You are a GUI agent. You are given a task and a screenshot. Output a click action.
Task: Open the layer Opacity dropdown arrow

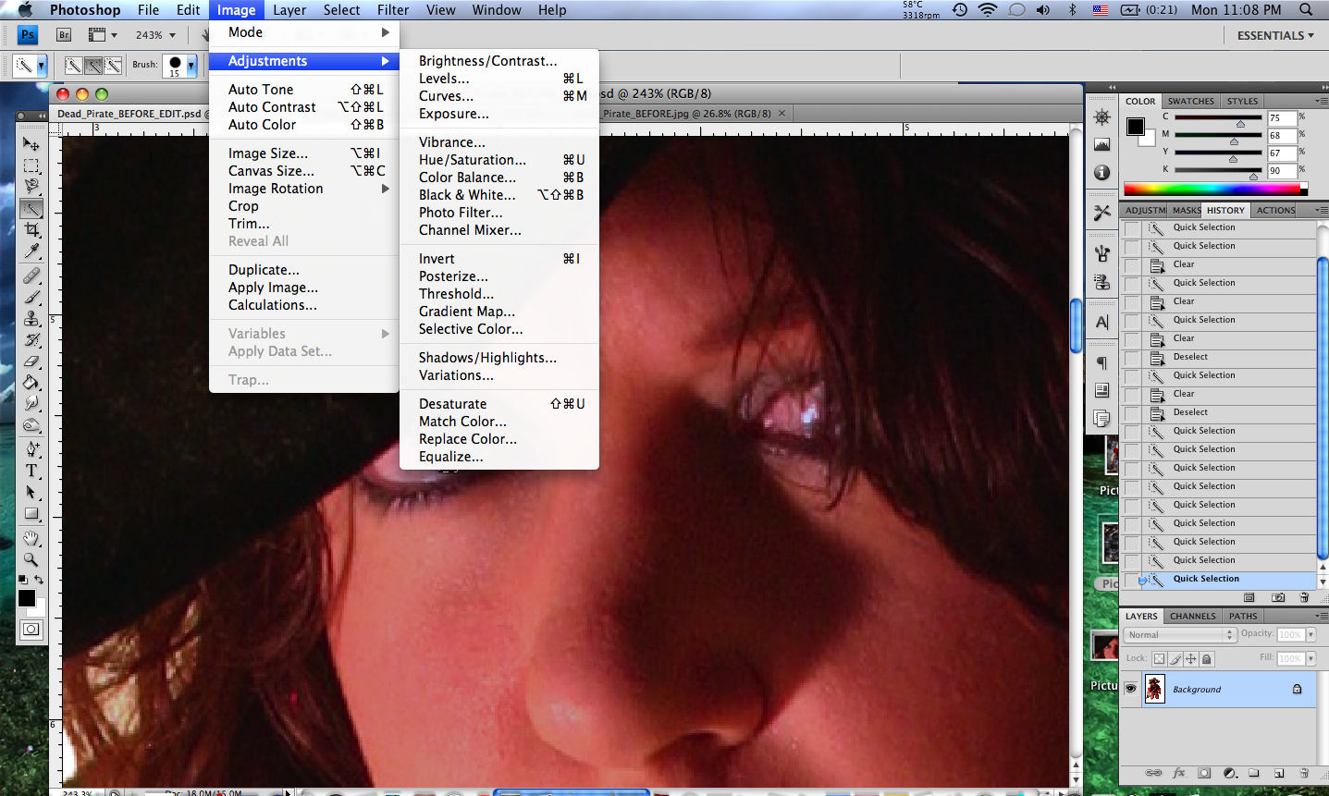tap(1311, 634)
